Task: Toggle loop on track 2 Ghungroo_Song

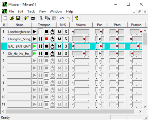Action: [52, 39]
